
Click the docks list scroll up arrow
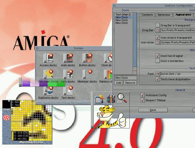click(135, 69)
